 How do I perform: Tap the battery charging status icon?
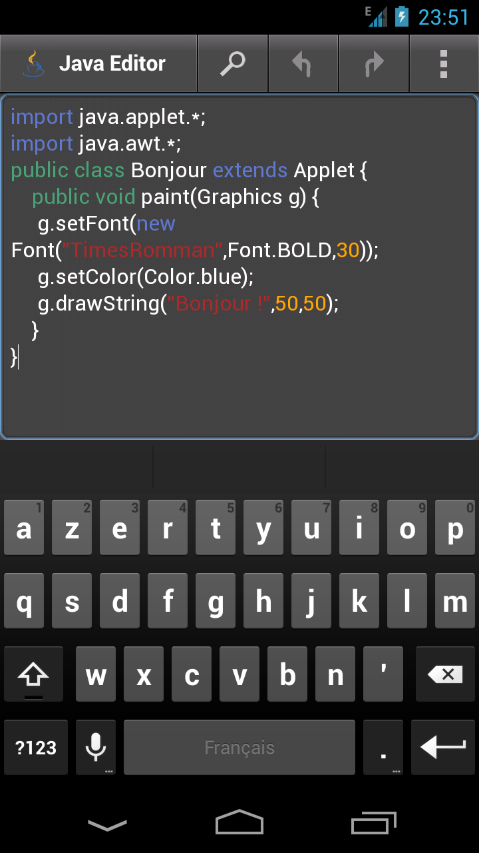pyautogui.click(x=402, y=17)
